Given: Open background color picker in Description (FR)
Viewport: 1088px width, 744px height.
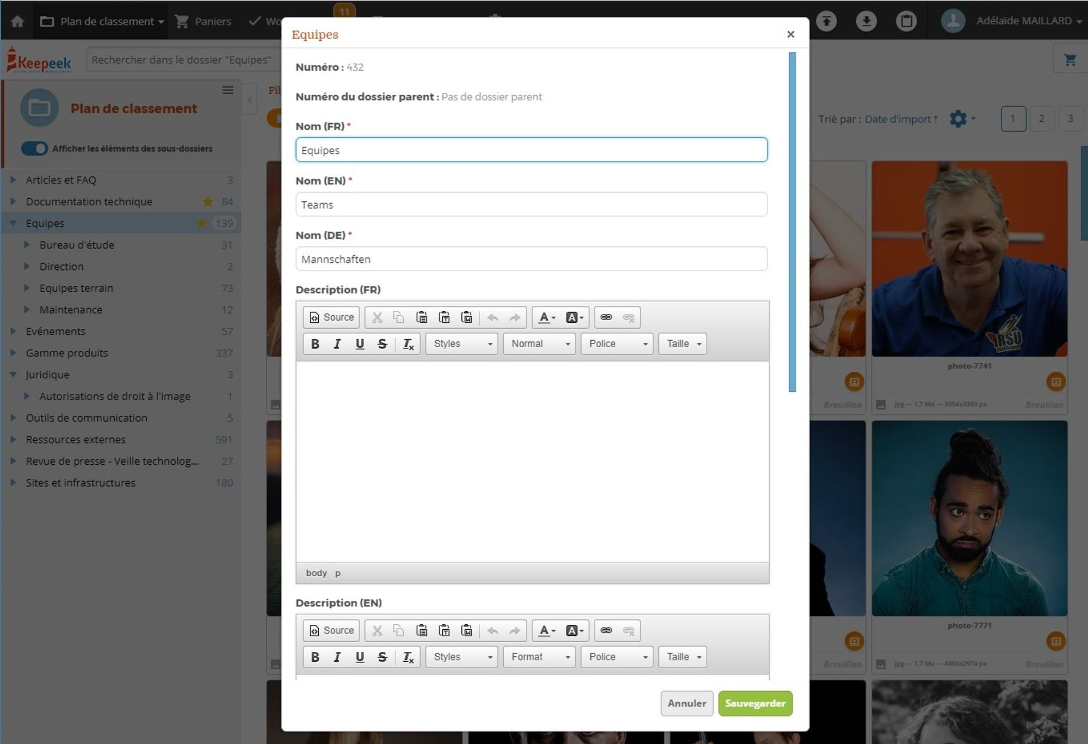Looking at the screenshot, I should pyautogui.click(x=574, y=317).
